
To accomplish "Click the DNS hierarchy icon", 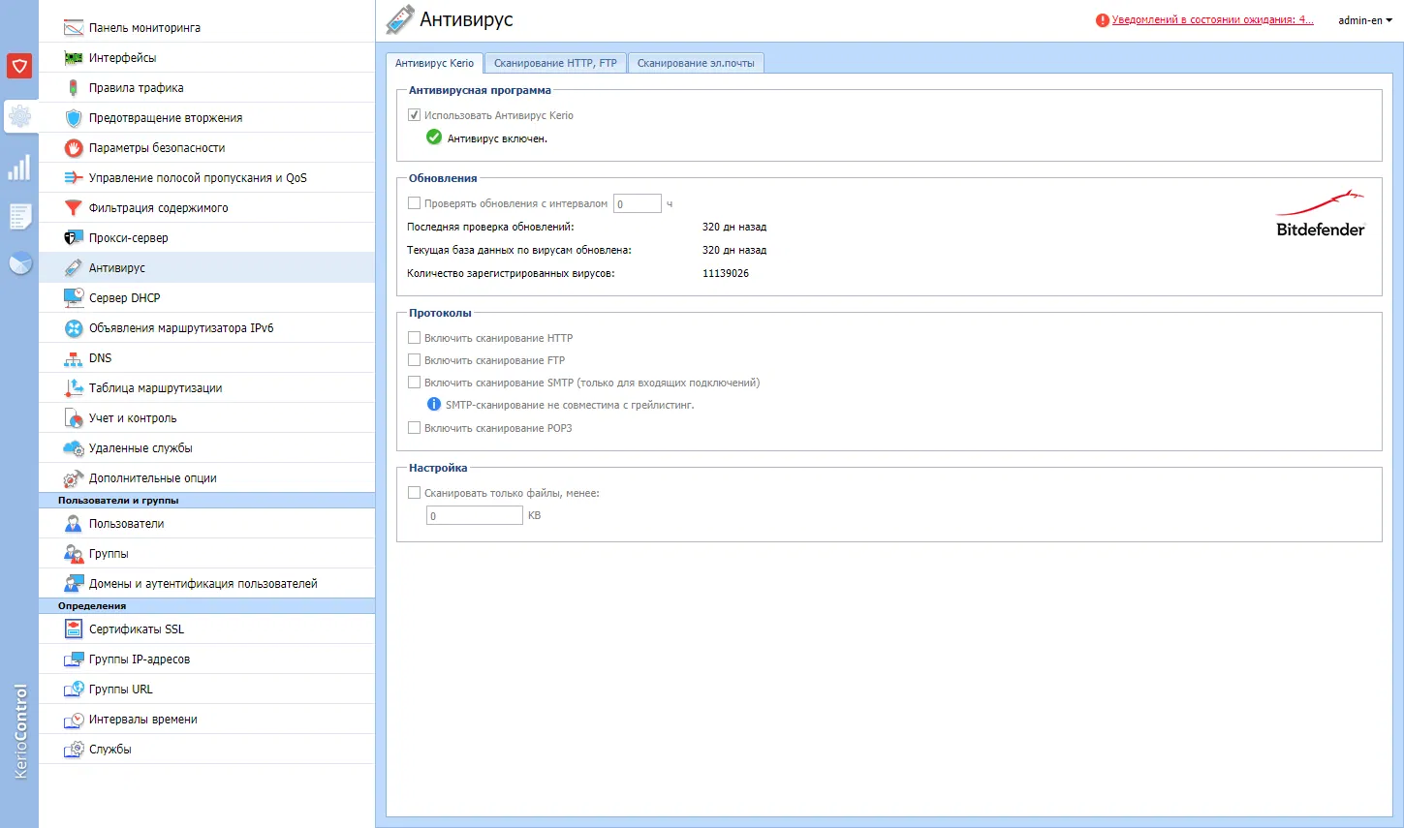I will coord(74,358).
